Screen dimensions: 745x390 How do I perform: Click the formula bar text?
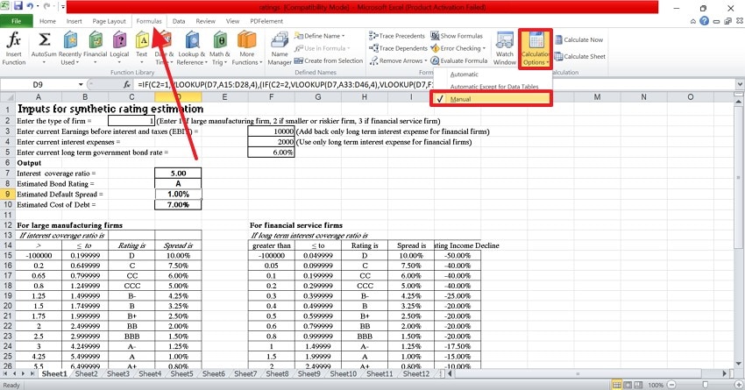click(x=285, y=84)
